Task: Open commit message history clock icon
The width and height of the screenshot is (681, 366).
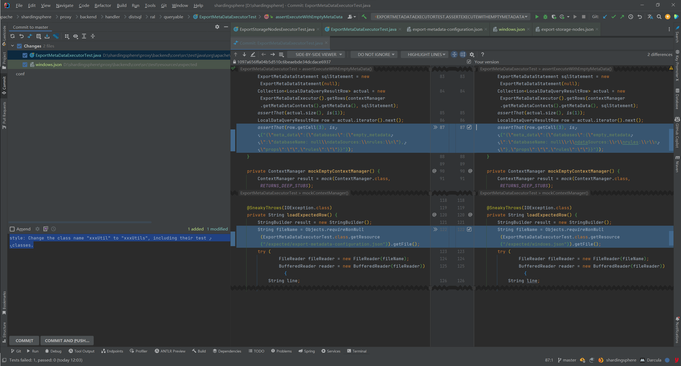Action: point(53,229)
